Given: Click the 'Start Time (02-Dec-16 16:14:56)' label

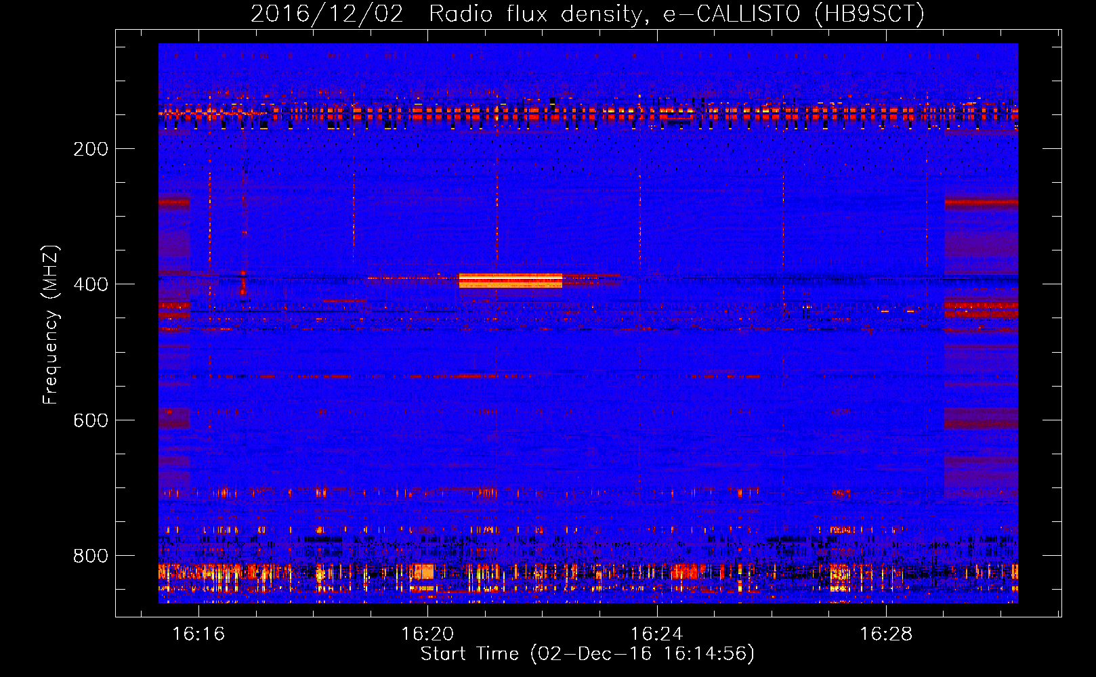Looking at the screenshot, I should tap(587, 654).
